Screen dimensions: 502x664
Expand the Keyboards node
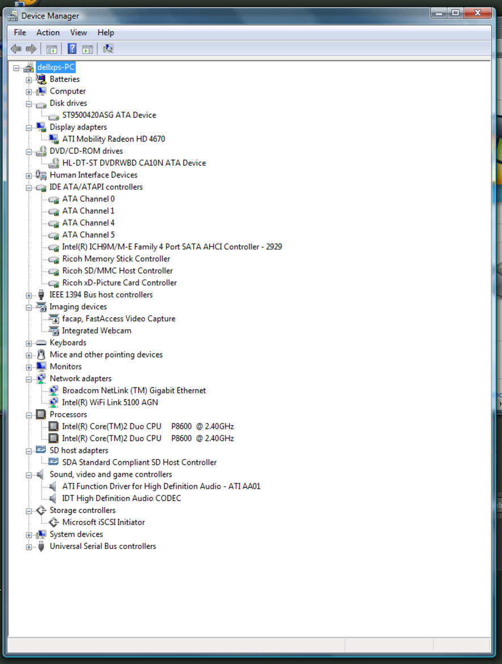pos(29,343)
